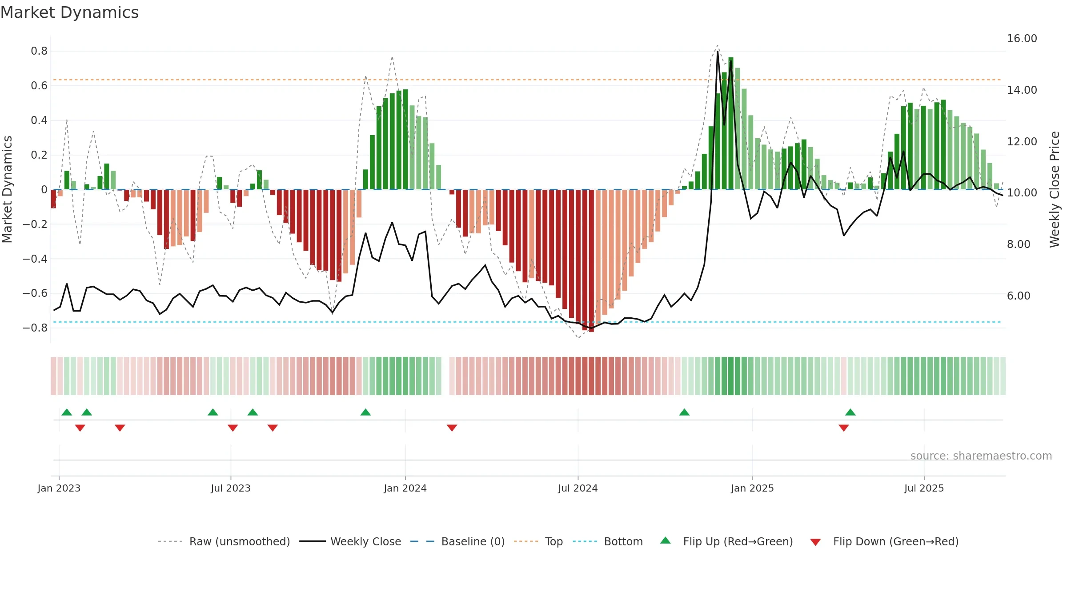The image size is (1067, 600).
Task: Click the 16.00 right axis price label
Action: (x=1022, y=39)
